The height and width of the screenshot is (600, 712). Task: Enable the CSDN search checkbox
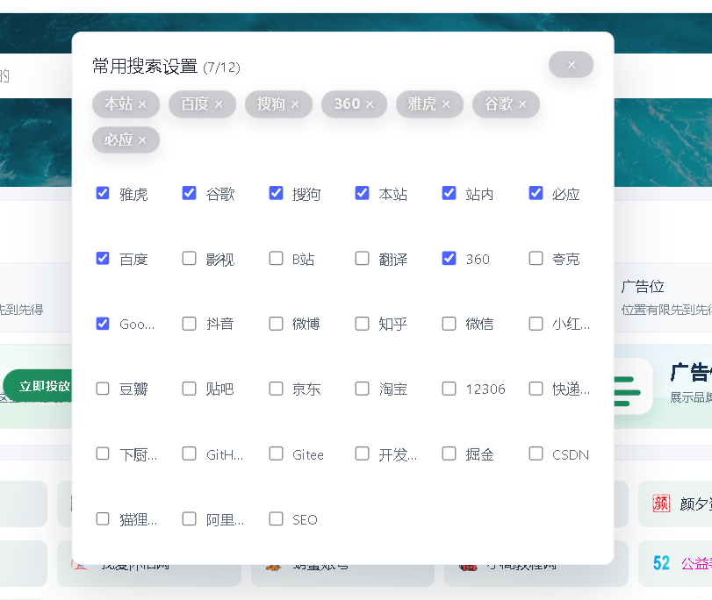point(536,454)
